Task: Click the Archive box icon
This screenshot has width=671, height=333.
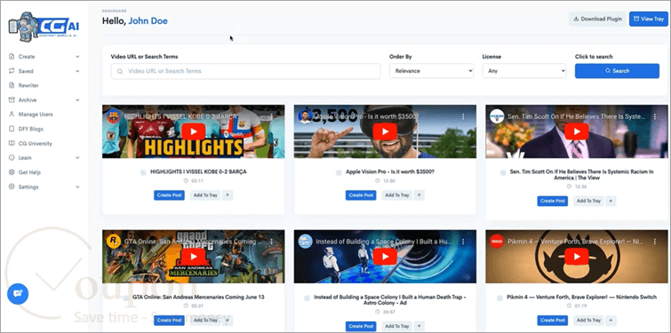Action: pyautogui.click(x=12, y=100)
